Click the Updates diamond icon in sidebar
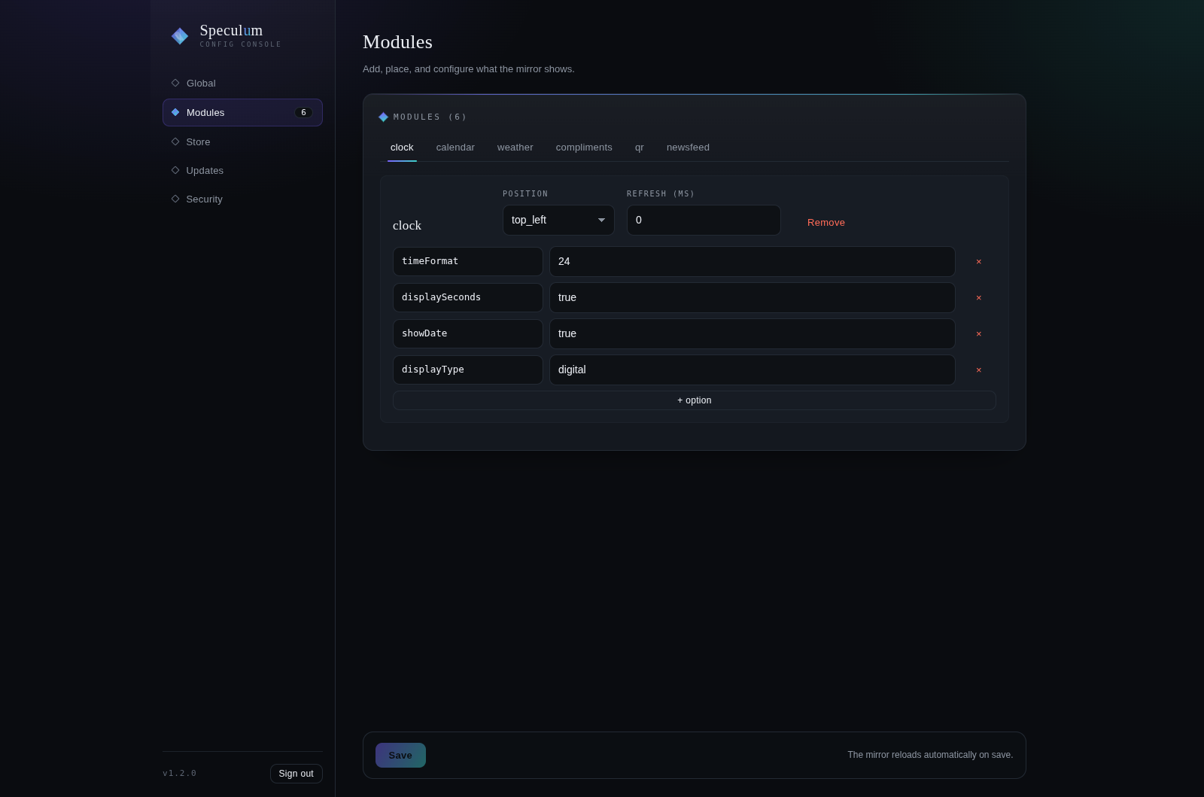This screenshot has height=797, width=1204. [175, 170]
